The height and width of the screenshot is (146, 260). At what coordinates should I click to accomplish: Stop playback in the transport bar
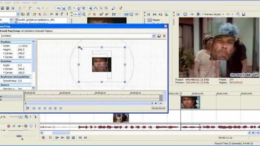pos(73,137)
